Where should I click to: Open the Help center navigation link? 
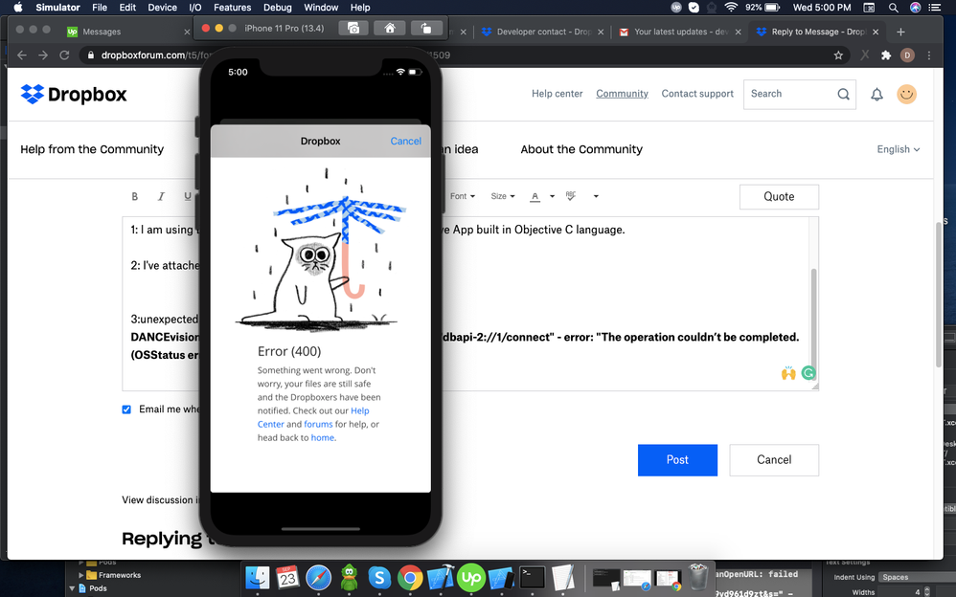tap(557, 93)
